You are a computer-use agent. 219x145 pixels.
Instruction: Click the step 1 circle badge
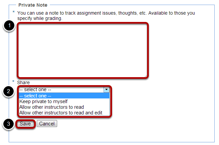point(9,25)
